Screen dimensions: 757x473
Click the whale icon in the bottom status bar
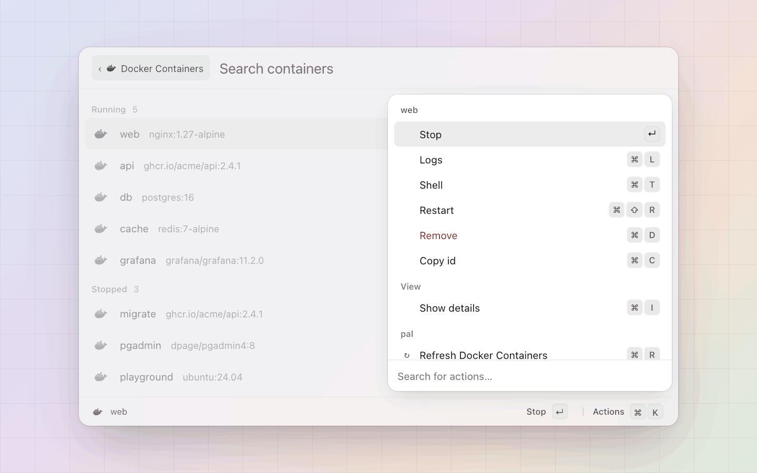[98, 412]
